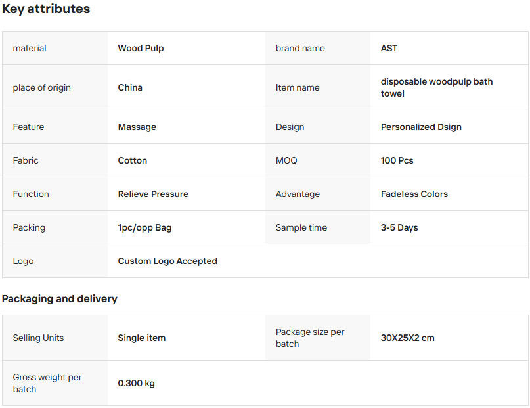This screenshot has height=408, width=530.
Task: Click the Package size per batch label
Action: (309, 338)
